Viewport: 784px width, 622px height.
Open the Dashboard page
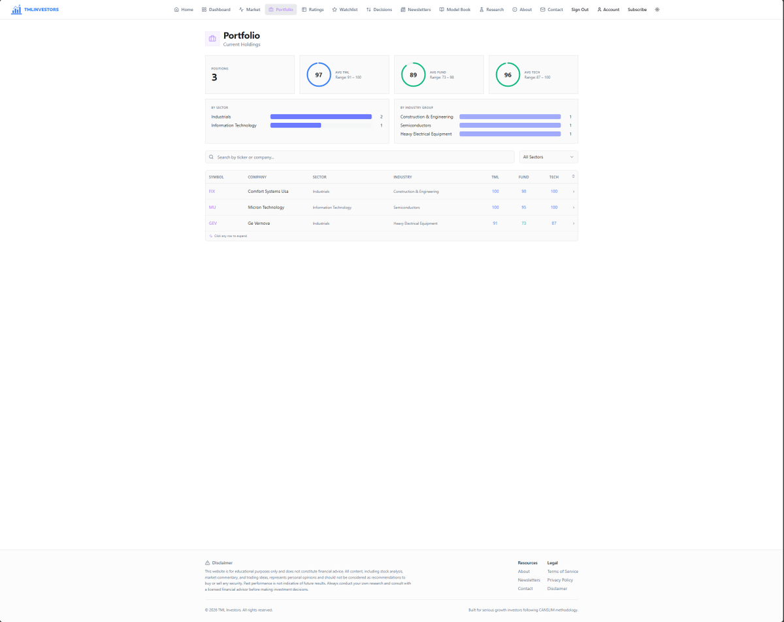216,10
